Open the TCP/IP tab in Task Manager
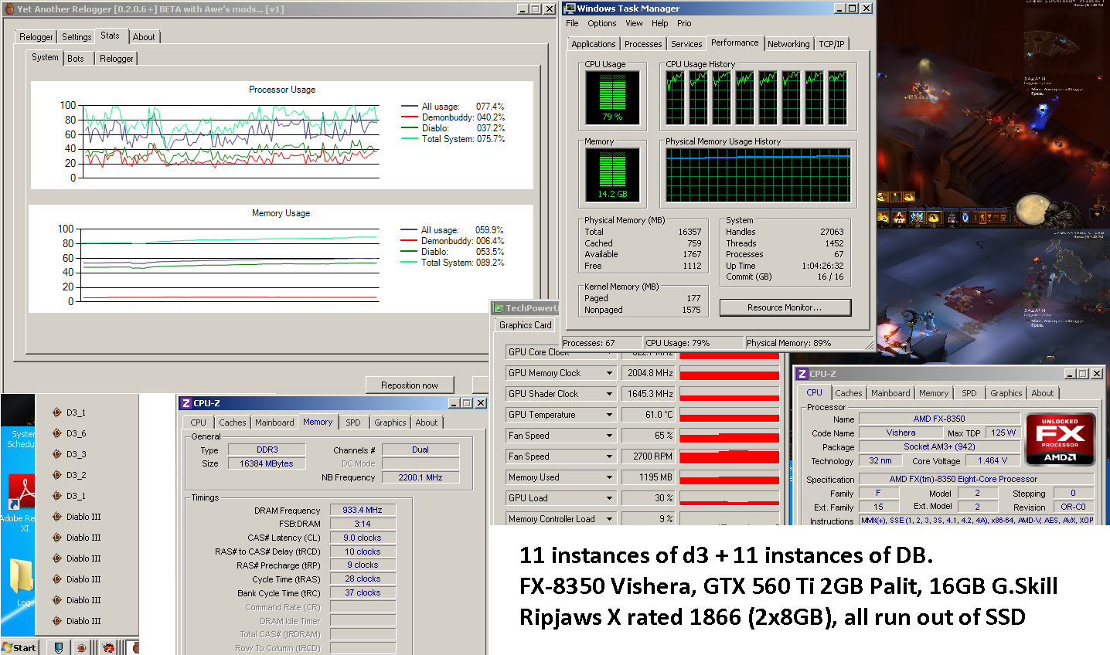Screen dimensions: 1110x655 pyautogui.click(x=832, y=44)
